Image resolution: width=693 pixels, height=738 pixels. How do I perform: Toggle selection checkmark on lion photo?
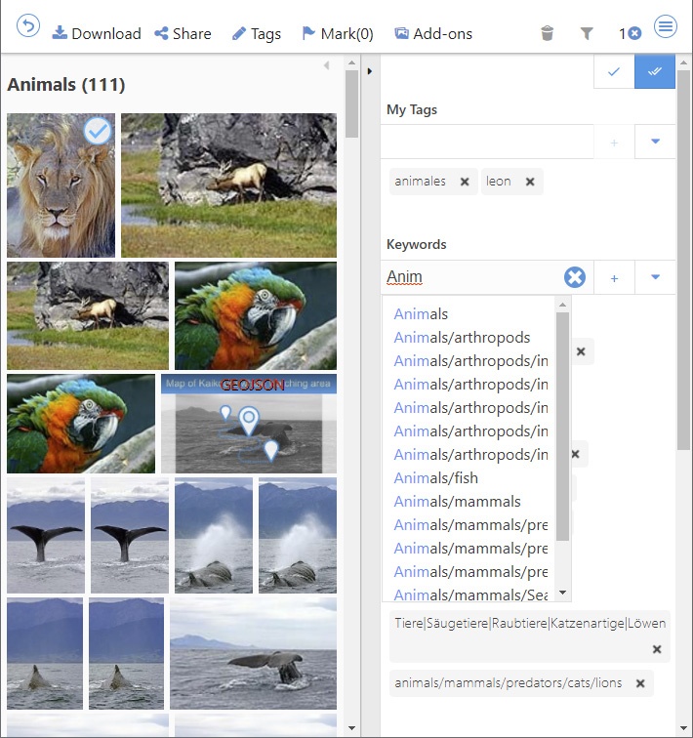(97, 131)
